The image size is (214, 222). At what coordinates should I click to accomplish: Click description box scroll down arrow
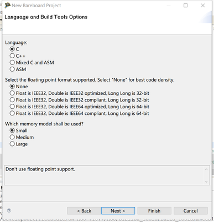click(206, 181)
